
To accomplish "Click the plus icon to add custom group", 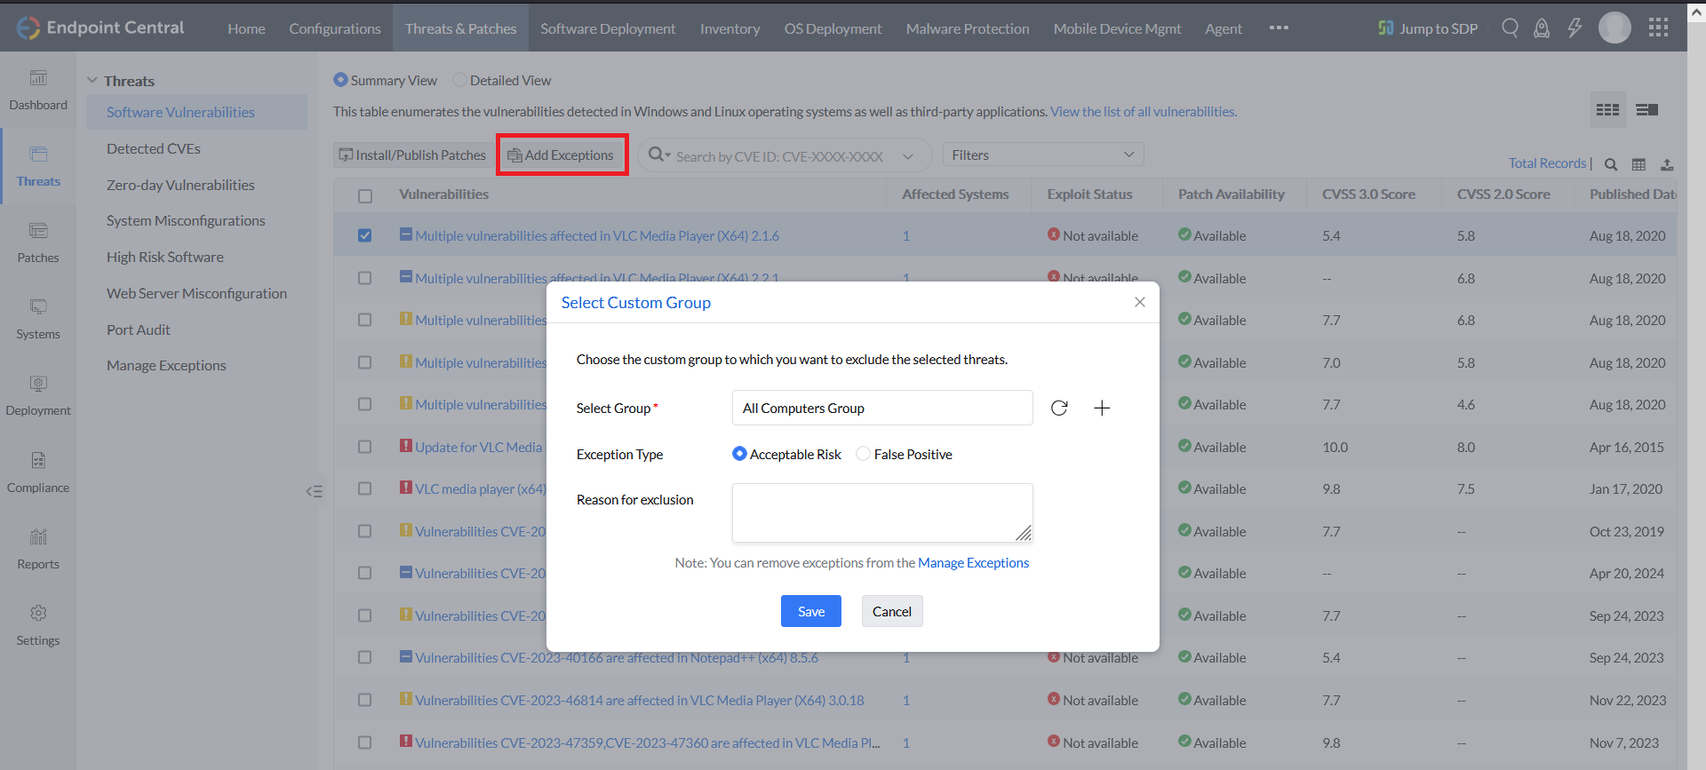I will [x=1102, y=409].
